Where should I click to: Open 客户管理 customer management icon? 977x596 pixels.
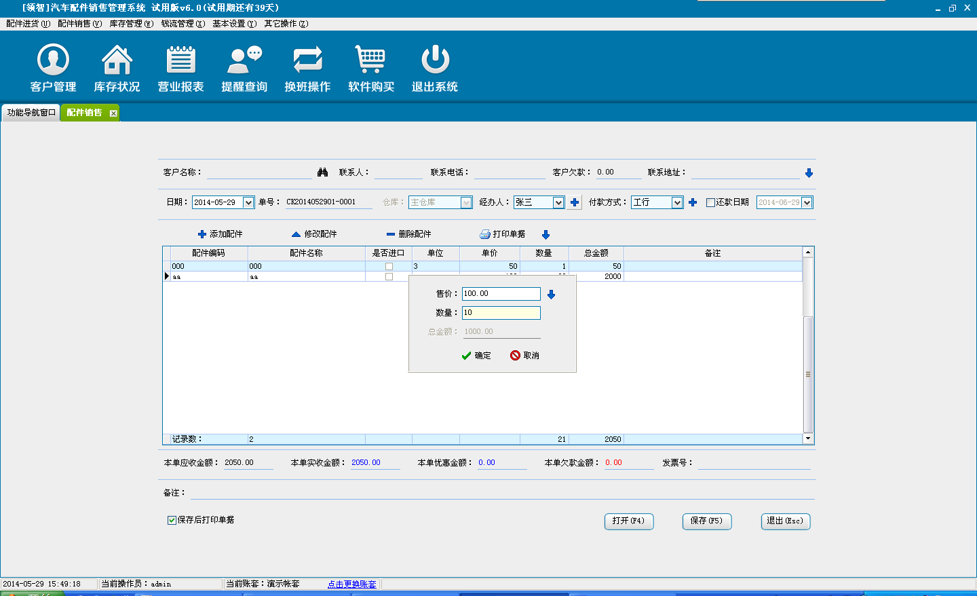click(53, 60)
